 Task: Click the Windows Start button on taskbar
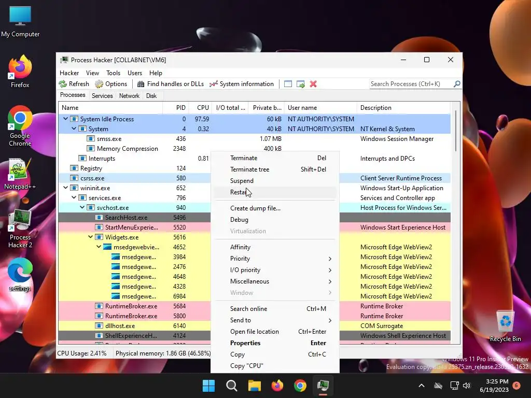(208, 386)
